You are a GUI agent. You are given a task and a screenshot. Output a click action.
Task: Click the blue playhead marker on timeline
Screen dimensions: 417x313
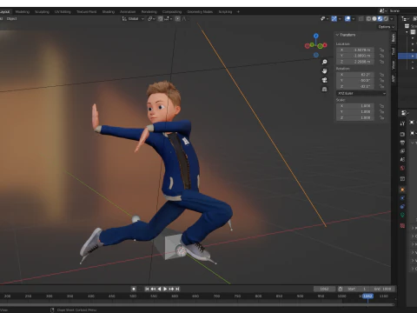click(x=367, y=296)
